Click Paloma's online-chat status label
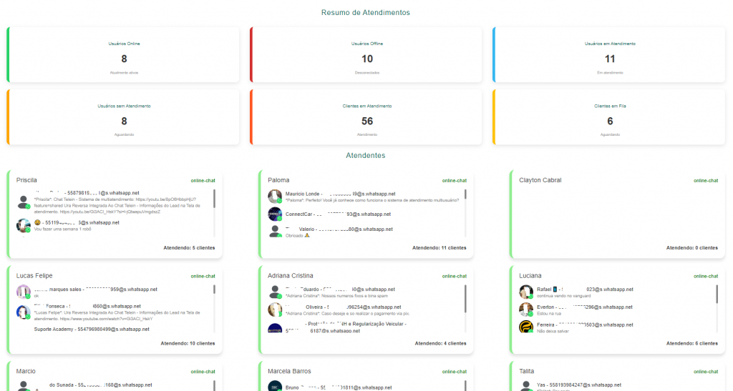This screenshot has width=733, height=391. click(455, 181)
